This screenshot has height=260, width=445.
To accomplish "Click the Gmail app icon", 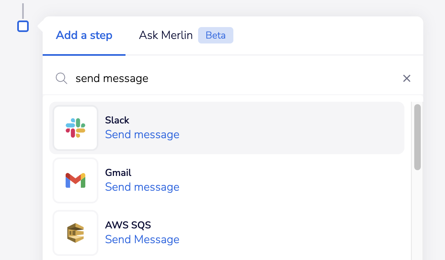I will (x=75, y=180).
